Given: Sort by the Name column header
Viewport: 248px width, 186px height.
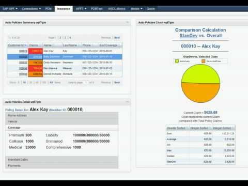Looking at the screenshot, I should click(52, 45).
